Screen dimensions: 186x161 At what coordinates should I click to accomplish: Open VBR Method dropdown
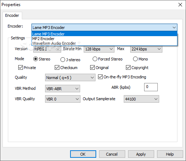click(63, 89)
